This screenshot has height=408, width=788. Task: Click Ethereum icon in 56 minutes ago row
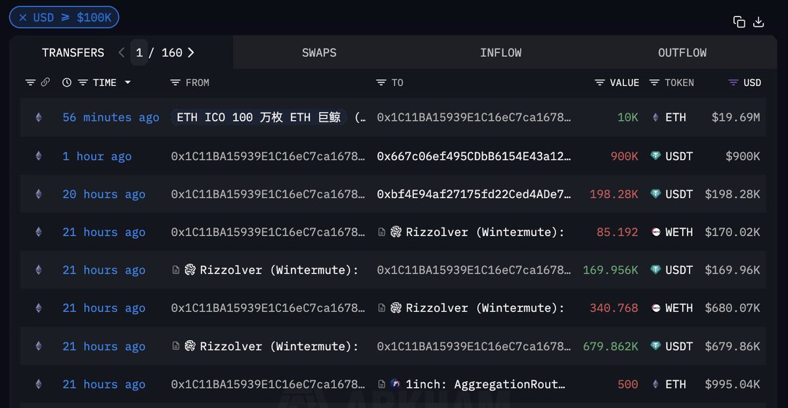[38, 117]
